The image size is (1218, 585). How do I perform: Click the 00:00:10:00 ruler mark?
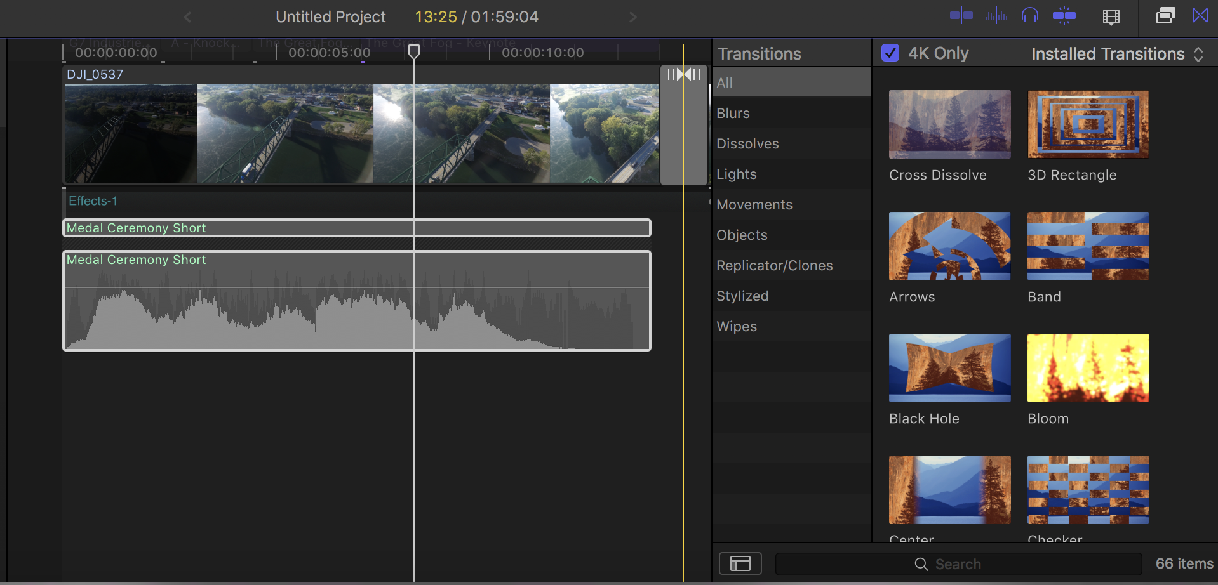pyautogui.click(x=542, y=53)
